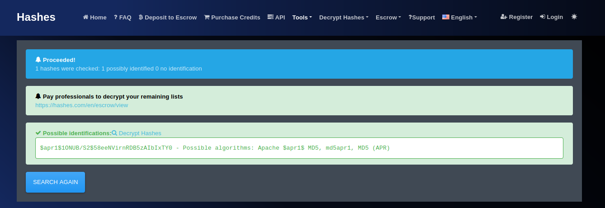Click the shopping cart Purchase Credits icon
605x208 pixels.
click(x=207, y=17)
